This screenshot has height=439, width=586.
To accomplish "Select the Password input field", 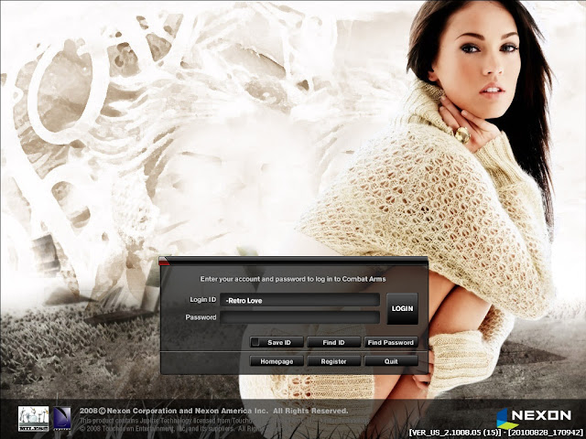I will point(299,317).
